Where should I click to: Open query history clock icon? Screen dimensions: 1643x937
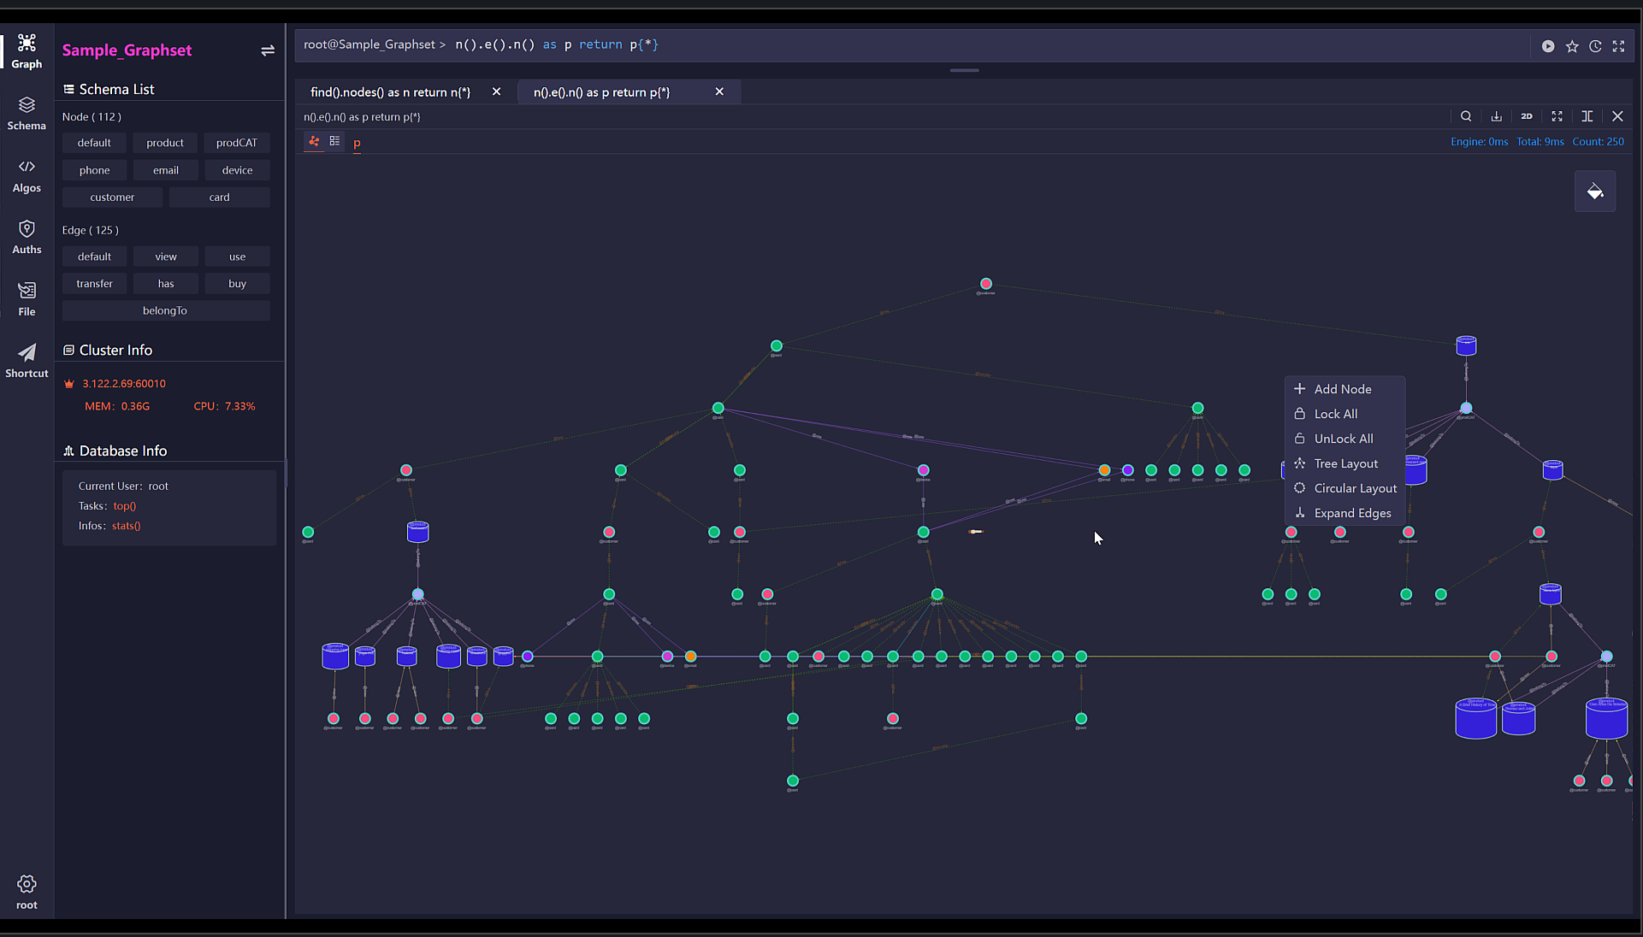click(x=1595, y=46)
